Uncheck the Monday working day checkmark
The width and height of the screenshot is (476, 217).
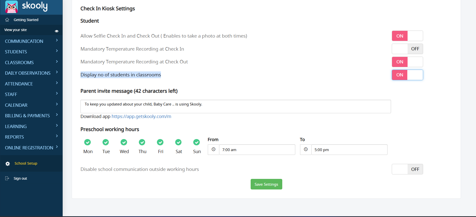point(87,142)
